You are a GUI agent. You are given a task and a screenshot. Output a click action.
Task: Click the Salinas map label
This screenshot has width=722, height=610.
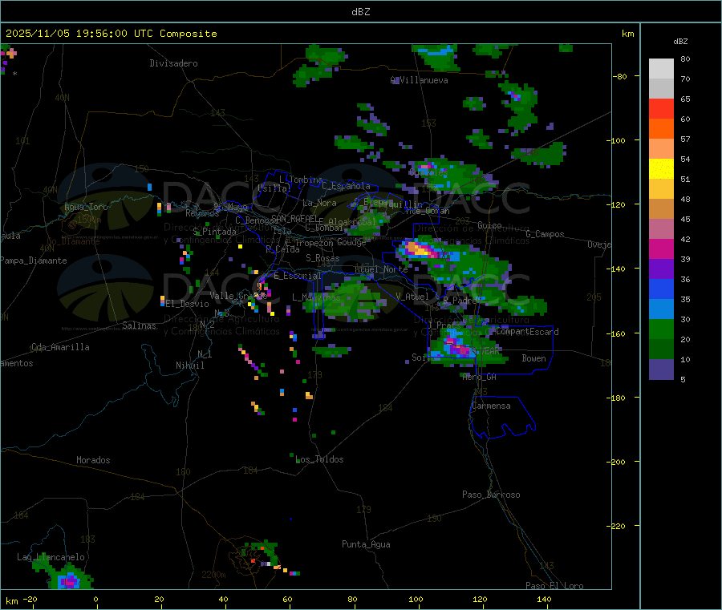pyautogui.click(x=139, y=325)
